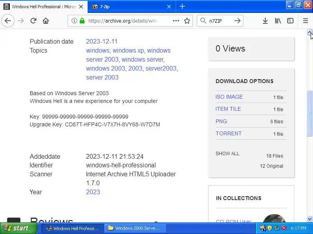
Task: Open the library bookshelf icon
Action: click(x=278, y=21)
